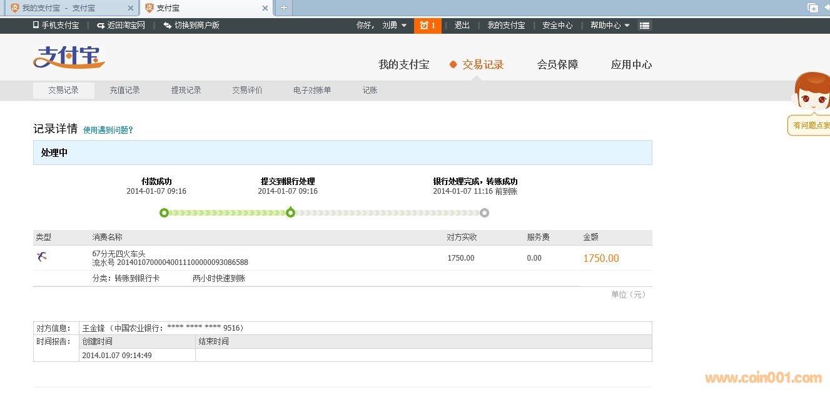This screenshot has width=830, height=395.
Task: Open the 电子对账单 sub-tab
Action: 312,90
